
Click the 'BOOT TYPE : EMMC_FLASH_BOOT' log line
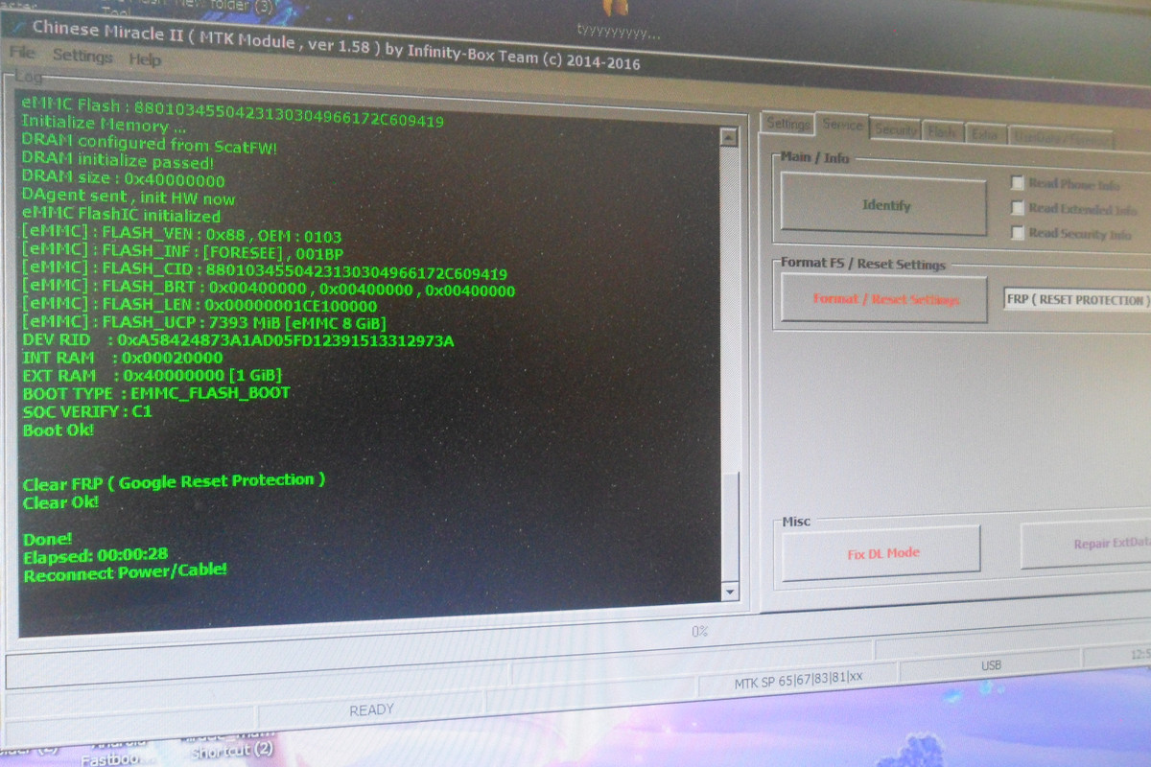pyautogui.click(x=155, y=393)
